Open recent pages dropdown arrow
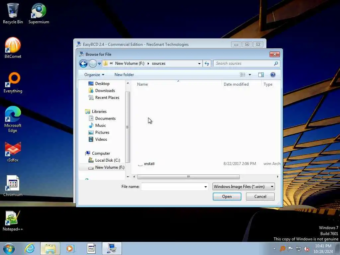Image resolution: width=340 pixels, height=255 pixels. (99, 64)
